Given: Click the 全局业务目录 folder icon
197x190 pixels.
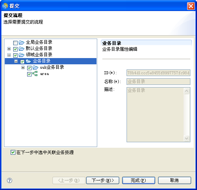Looking at the screenshot, I should (x=21, y=43).
